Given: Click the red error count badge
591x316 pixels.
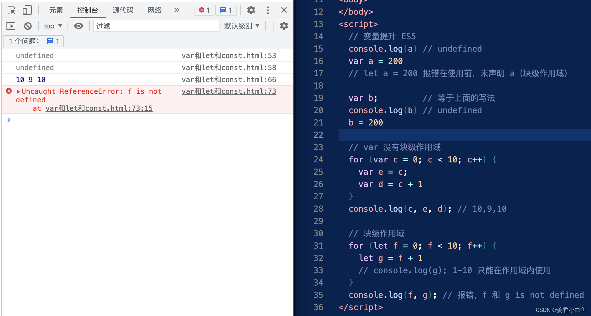Looking at the screenshot, I should [x=204, y=10].
